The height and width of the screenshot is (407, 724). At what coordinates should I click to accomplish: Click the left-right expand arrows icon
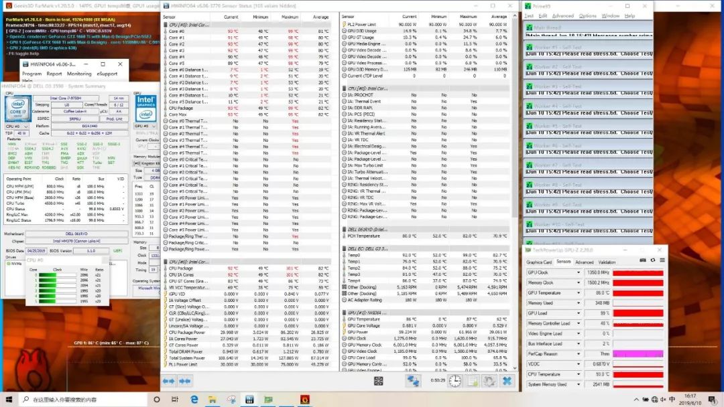(x=168, y=381)
